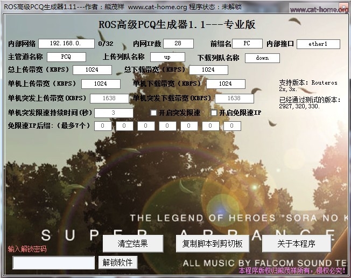This screenshot has width=351, height=278.
Task: Click the first 免限速IP后缀 box
Action: click(103, 126)
